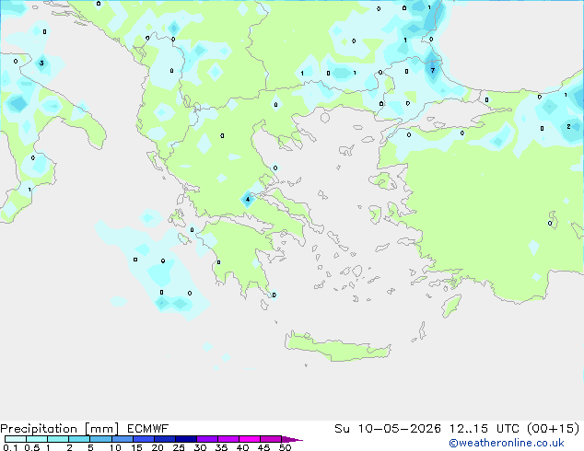Pick the 15–20 mm legend color swatch

[144, 439]
